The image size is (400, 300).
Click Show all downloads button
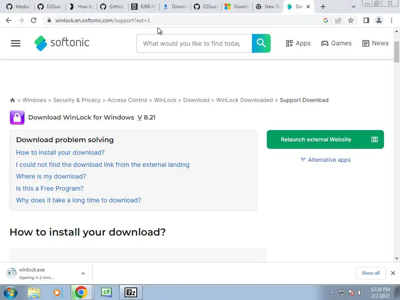click(x=370, y=273)
